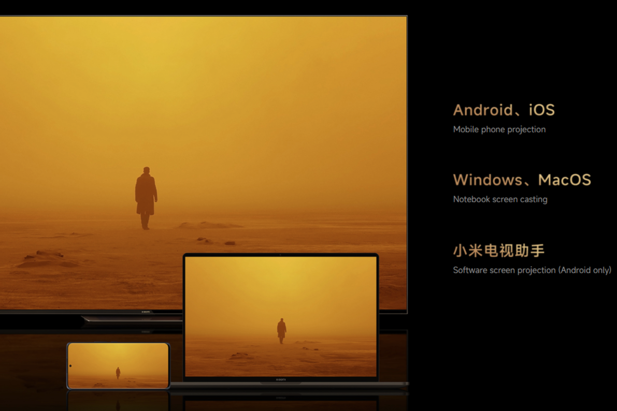This screenshot has height=411, width=617.
Task: Click the logo below the laptop screen
Action: pyautogui.click(x=281, y=379)
